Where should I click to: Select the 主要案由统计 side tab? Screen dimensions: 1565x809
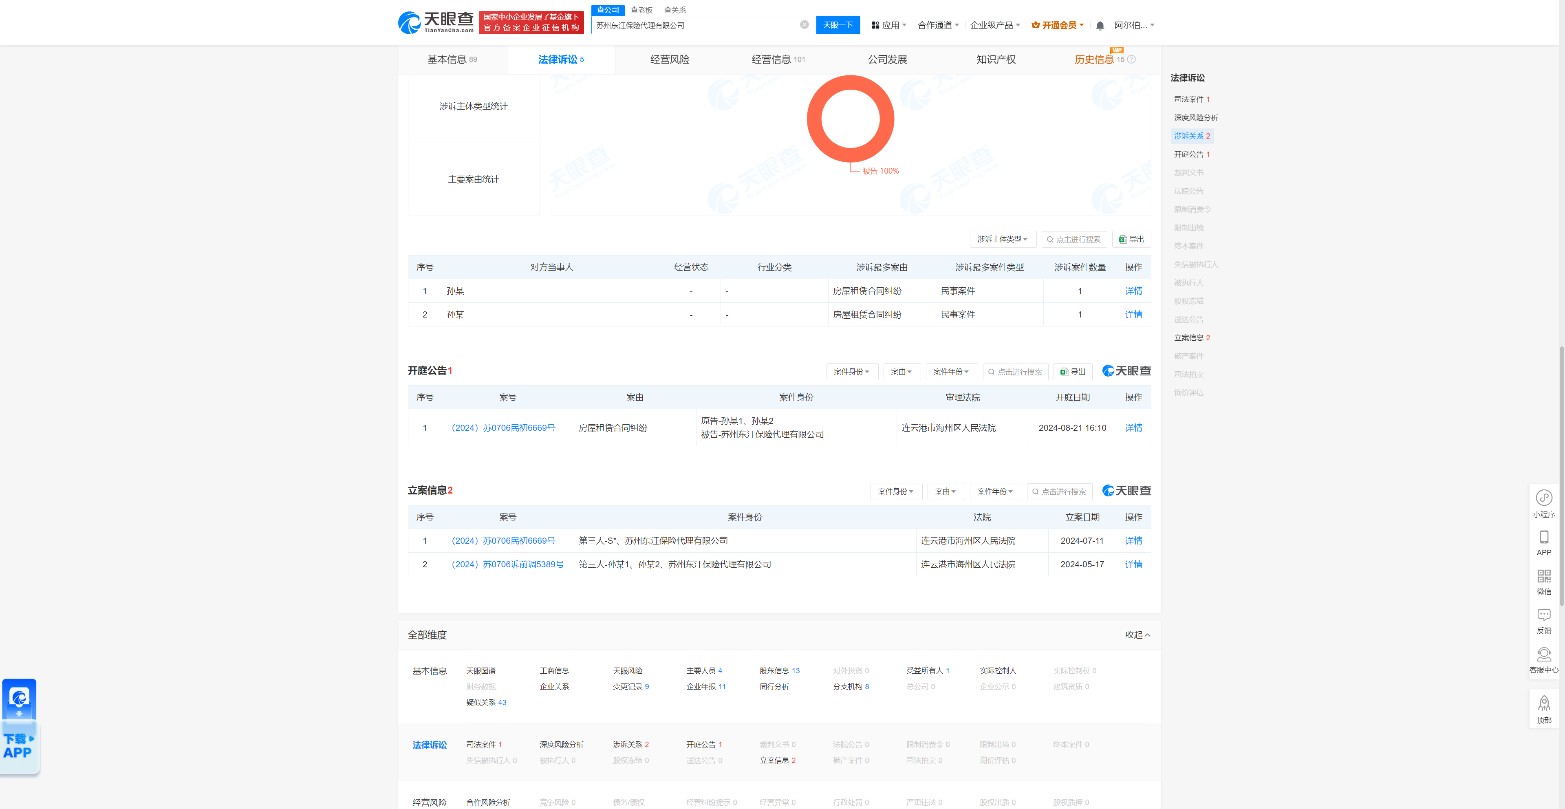click(x=473, y=179)
